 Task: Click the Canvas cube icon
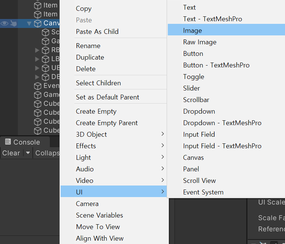[38, 23]
